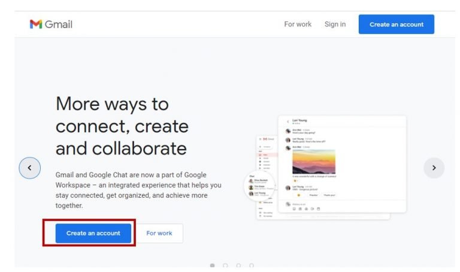Click the Gmail logo in the header

[x=51, y=25]
